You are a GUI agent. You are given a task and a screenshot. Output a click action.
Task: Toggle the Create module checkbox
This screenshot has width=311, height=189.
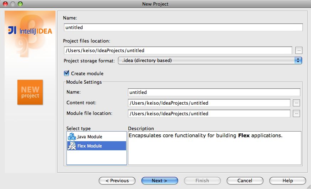(x=66, y=73)
